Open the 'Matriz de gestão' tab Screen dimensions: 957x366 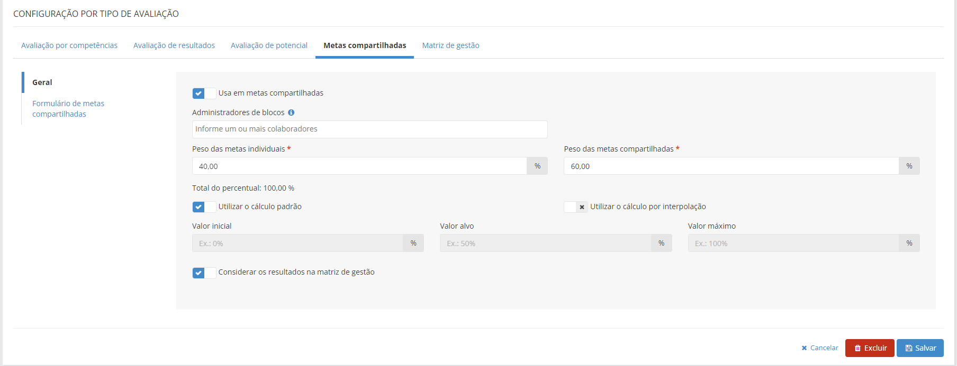(x=450, y=45)
